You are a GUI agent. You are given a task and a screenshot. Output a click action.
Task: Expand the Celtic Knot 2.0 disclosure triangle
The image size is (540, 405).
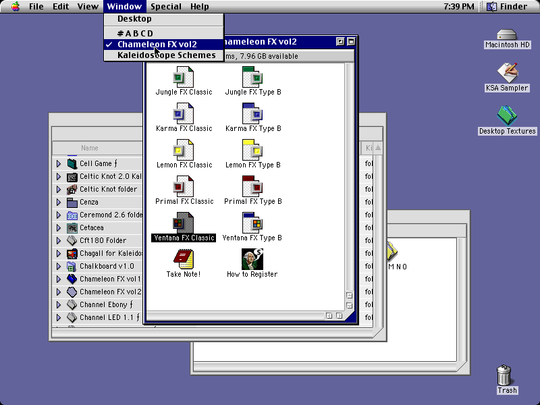click(x=59, y=177)
